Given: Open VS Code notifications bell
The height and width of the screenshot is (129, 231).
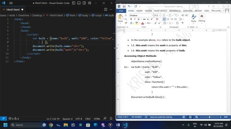Looking at the screenshot, I should (x=111, y=119).
